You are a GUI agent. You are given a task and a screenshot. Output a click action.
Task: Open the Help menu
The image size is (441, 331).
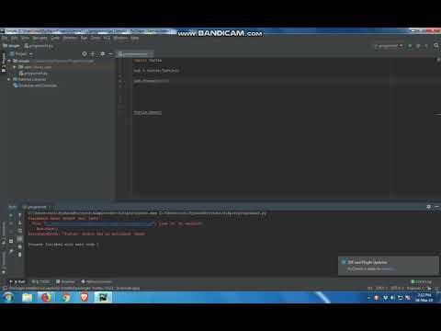[x=135, y=38]
